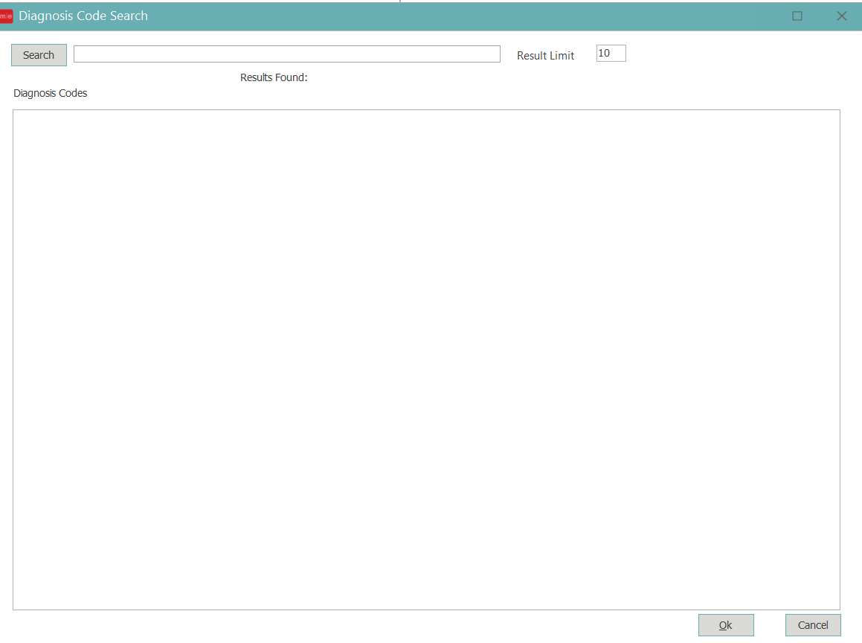Click the diagnosis search text field

[x=286, y=54]
